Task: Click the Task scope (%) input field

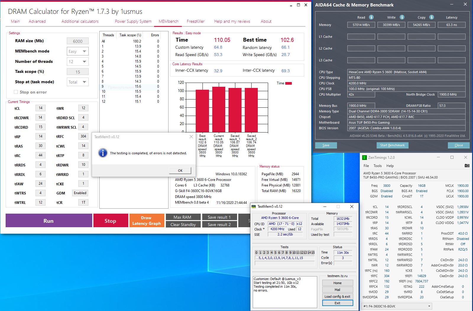Action: (78, 72)
